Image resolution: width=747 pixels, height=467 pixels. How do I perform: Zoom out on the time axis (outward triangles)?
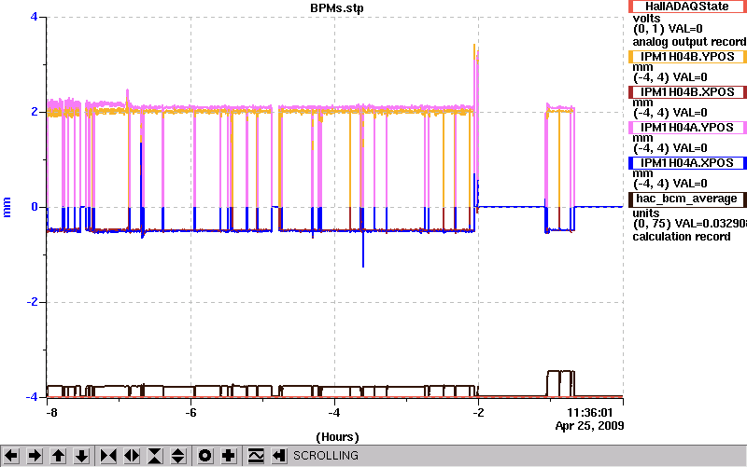132,456
